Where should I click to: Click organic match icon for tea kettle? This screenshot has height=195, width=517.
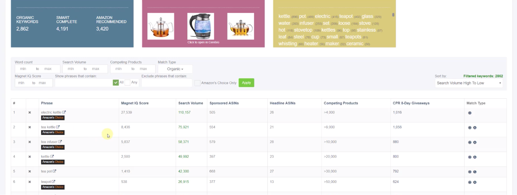point(470,128)
